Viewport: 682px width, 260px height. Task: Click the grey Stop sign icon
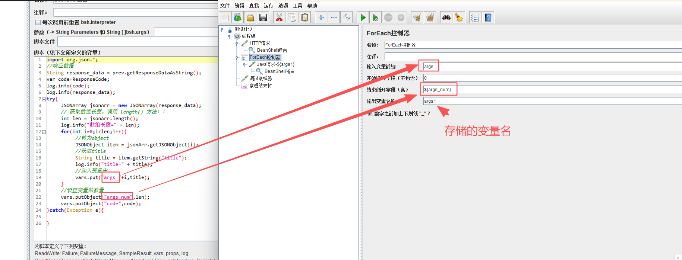[x=388, y=17]
